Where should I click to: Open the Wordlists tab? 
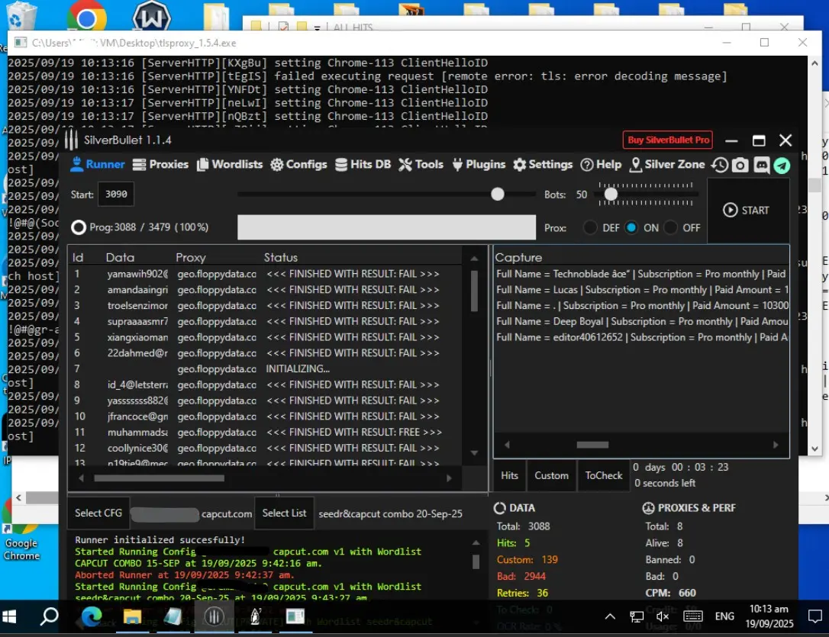point(230,164)
